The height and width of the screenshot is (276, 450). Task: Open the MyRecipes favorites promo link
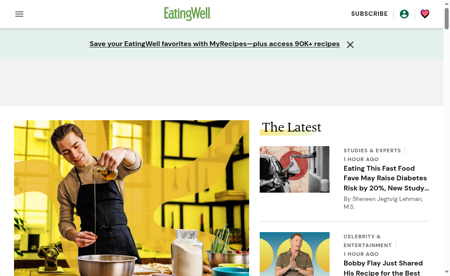(214, 44)
